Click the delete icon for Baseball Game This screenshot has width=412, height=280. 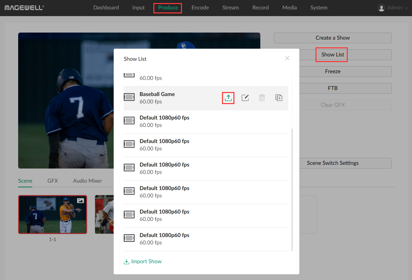click(262, 98)
